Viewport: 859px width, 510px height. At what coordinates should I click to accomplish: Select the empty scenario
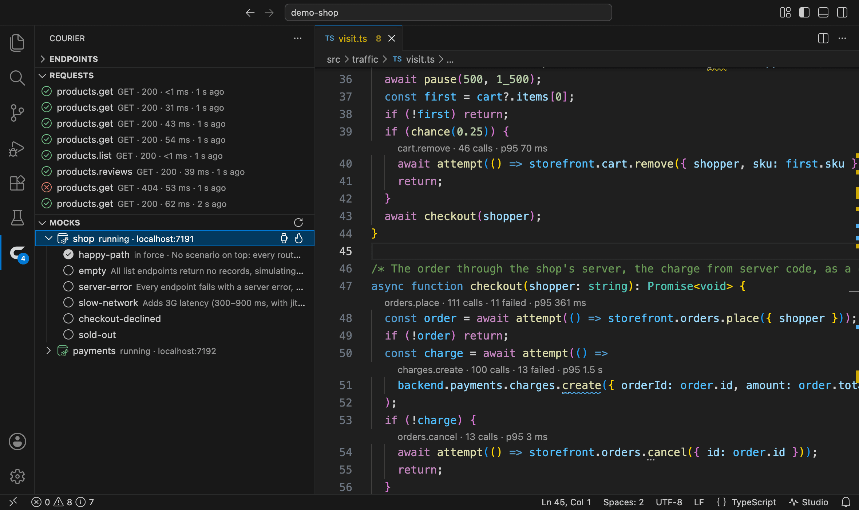pyautogui.click(x=175, y=271)
